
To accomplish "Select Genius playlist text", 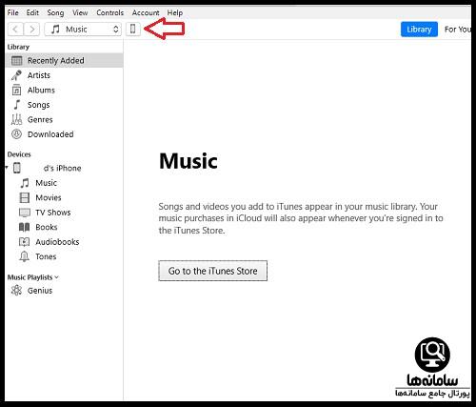I will (x=40, y=291).
